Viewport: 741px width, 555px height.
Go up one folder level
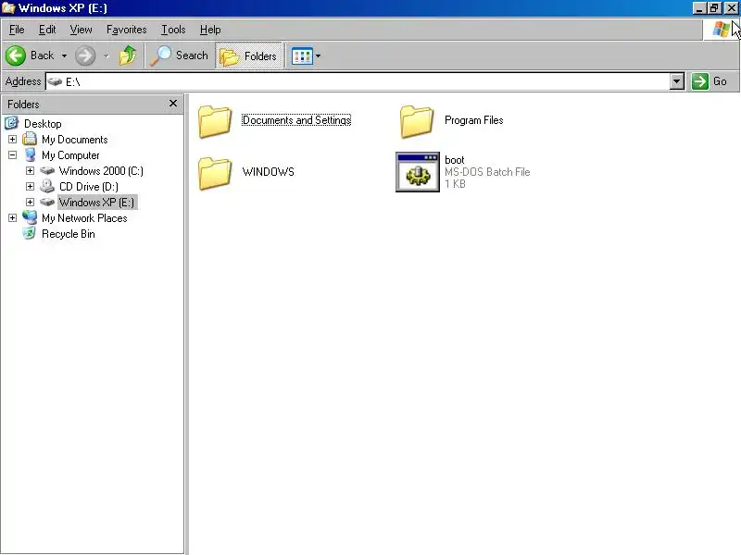click(x=127, y=55)
